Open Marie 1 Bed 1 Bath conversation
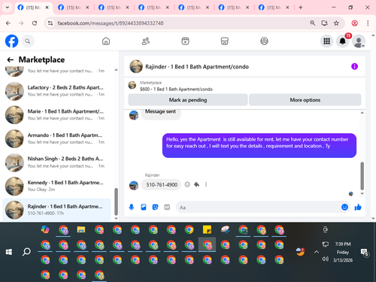The height and width of the screenshot is (282, 376). [x=56, y=115]
